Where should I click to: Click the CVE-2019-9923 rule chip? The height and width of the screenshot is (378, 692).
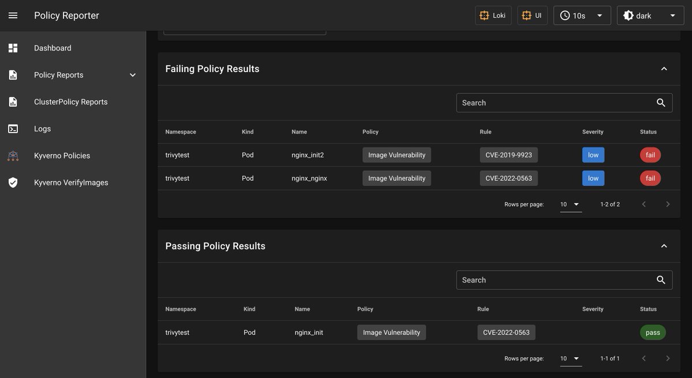click(x=509, y=155)
